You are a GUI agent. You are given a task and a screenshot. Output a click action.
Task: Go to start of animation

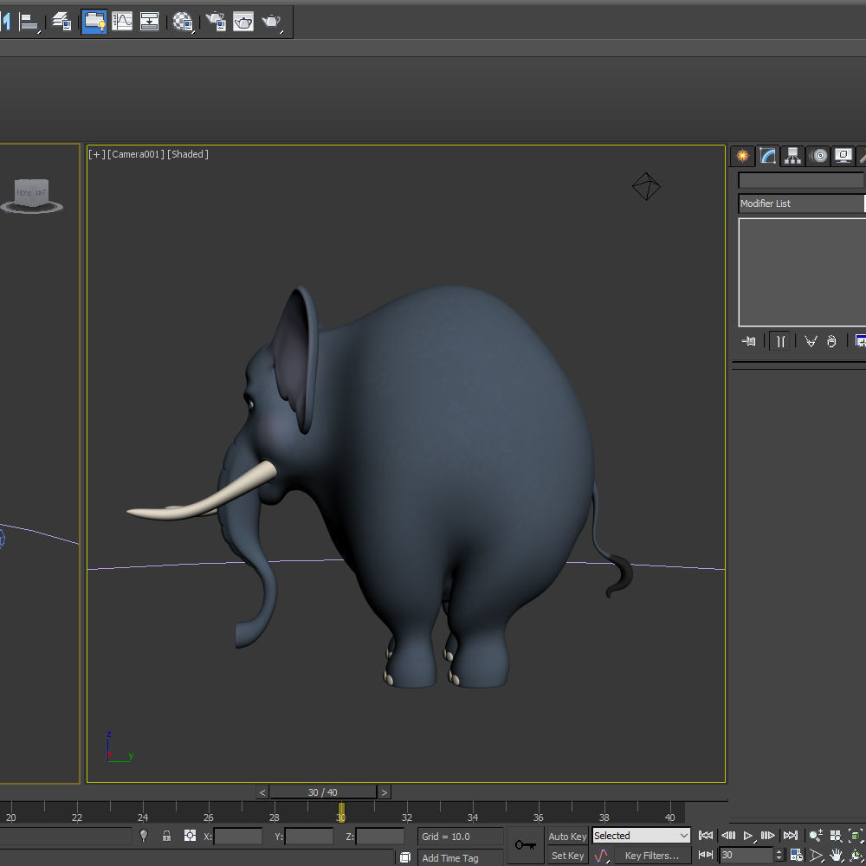[705, 836]
